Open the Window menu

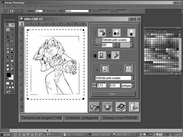(50, 6)
